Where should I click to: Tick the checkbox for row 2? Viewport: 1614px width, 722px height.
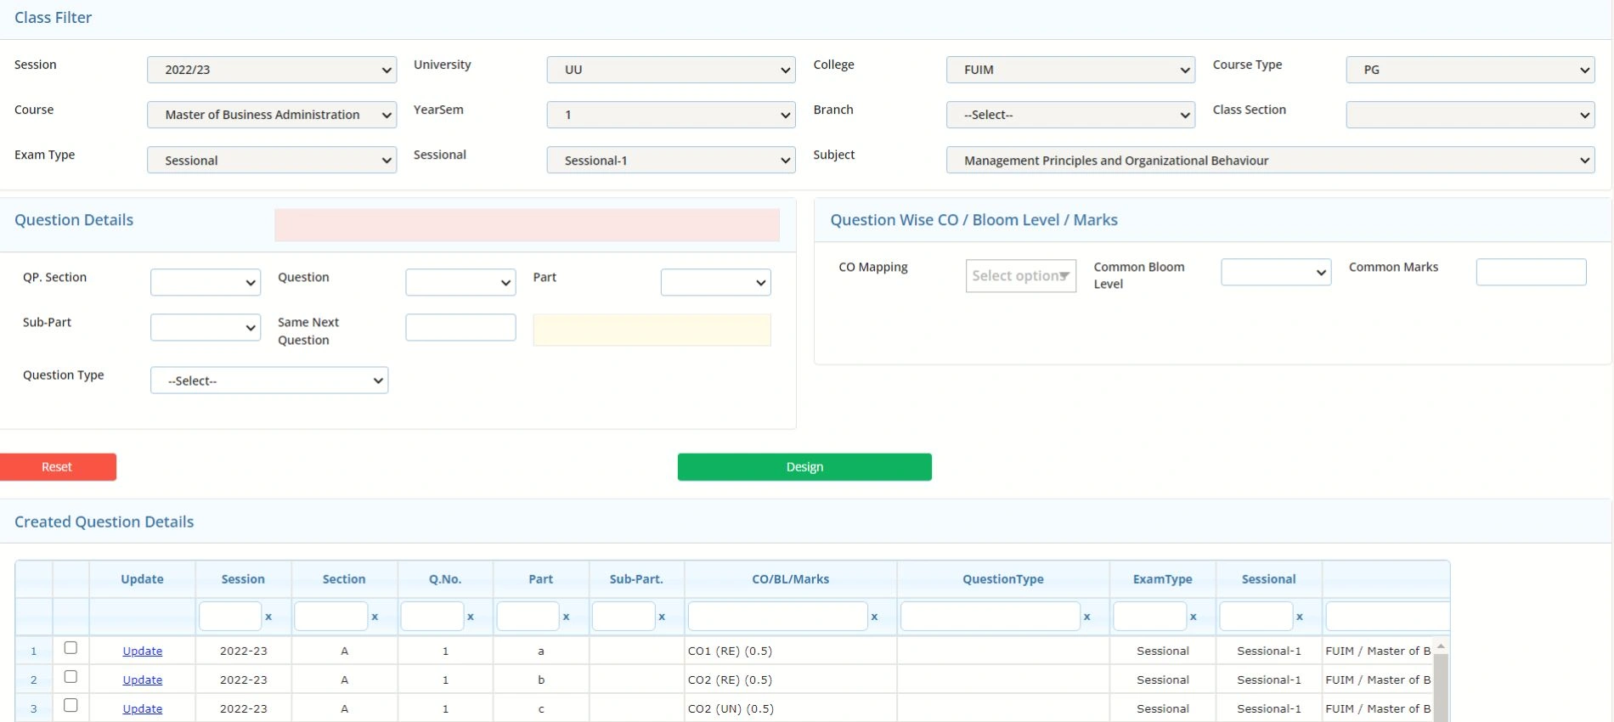71,677
